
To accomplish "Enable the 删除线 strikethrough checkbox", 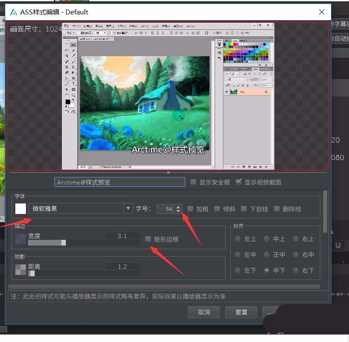I will pyautogui.click(x=277, y=209).
